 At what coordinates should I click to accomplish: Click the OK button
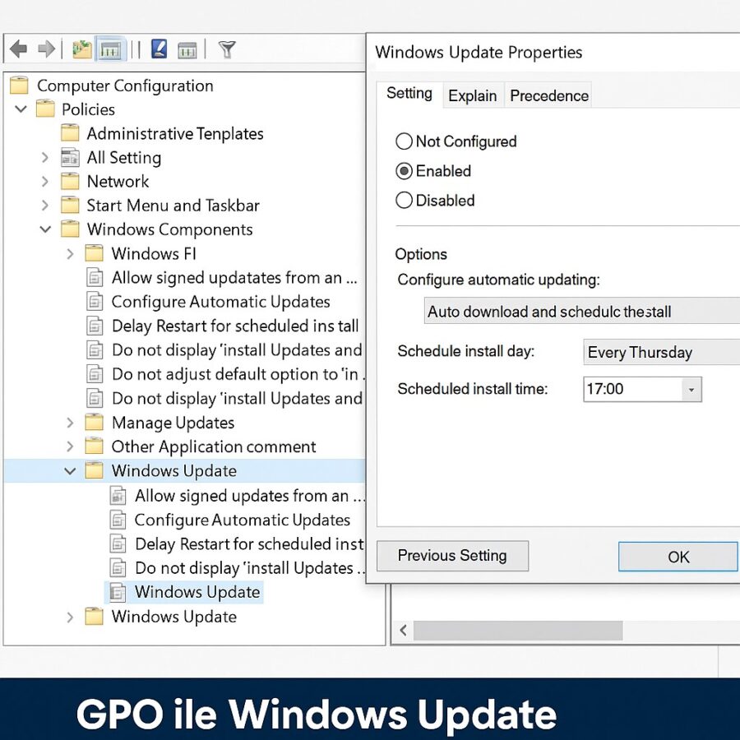coord(678,557)
